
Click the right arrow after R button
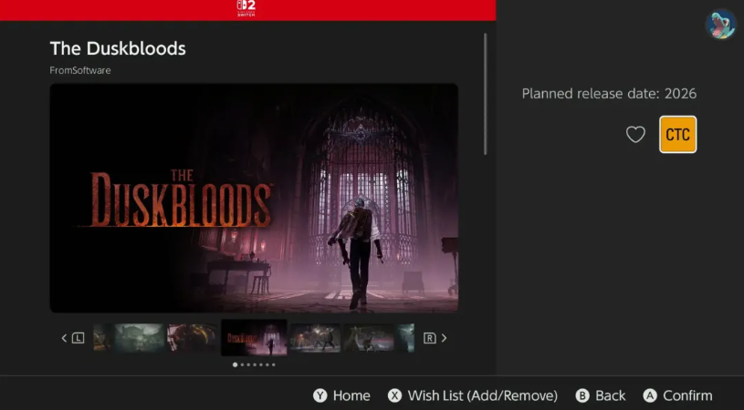(x=445, y=338)
